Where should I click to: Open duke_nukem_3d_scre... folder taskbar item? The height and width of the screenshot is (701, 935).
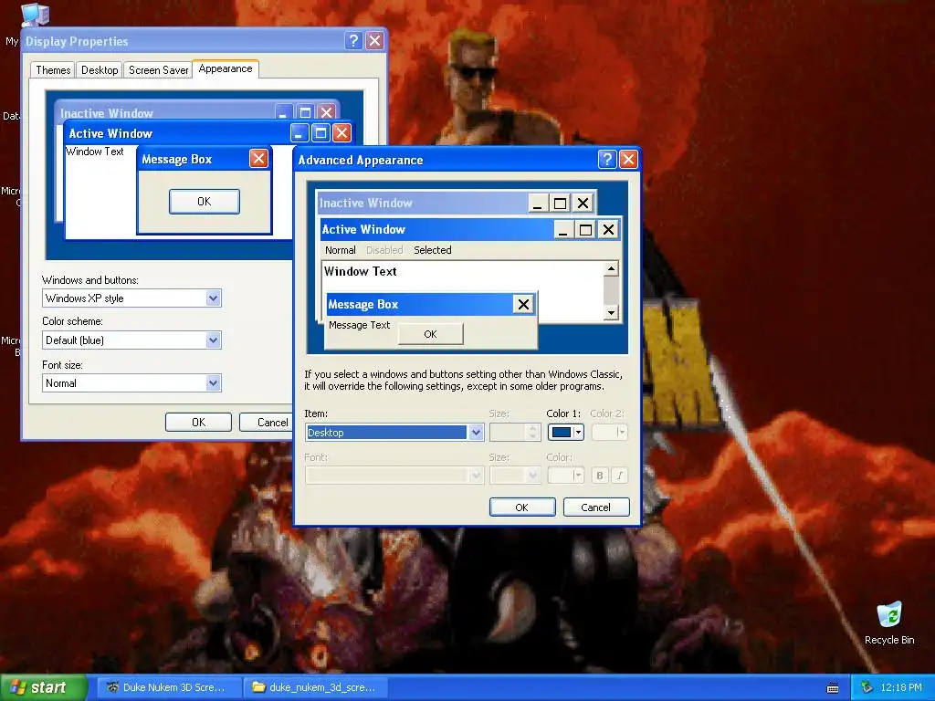click(x=315, y=687)
